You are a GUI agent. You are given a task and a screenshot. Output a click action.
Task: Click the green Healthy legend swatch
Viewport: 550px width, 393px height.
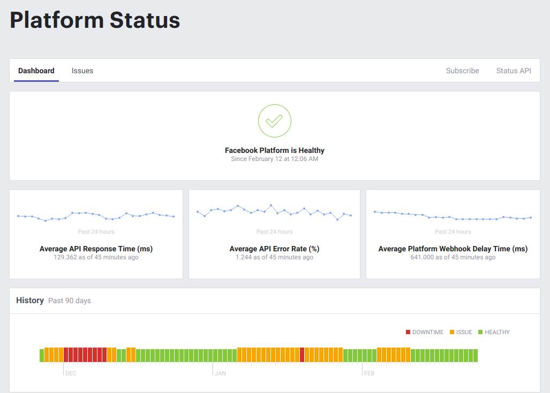pyautogui.click(x=480, y=332)
